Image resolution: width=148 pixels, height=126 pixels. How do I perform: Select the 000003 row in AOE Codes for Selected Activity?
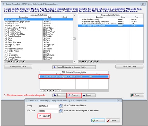[x=74, y=77]
